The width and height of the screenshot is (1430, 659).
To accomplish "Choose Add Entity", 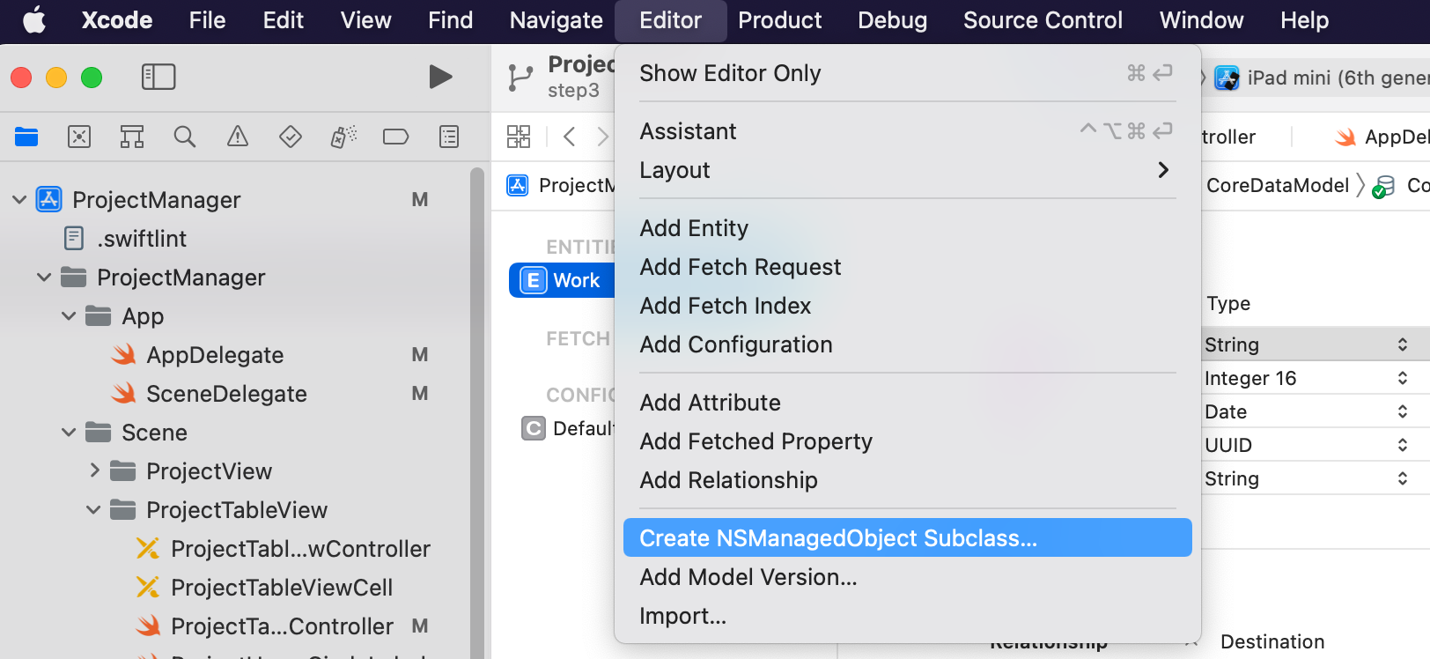I will tap(907, 228).
